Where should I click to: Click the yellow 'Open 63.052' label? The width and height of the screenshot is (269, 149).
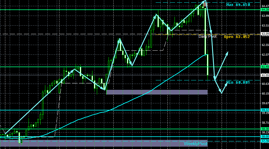[237, 37]
